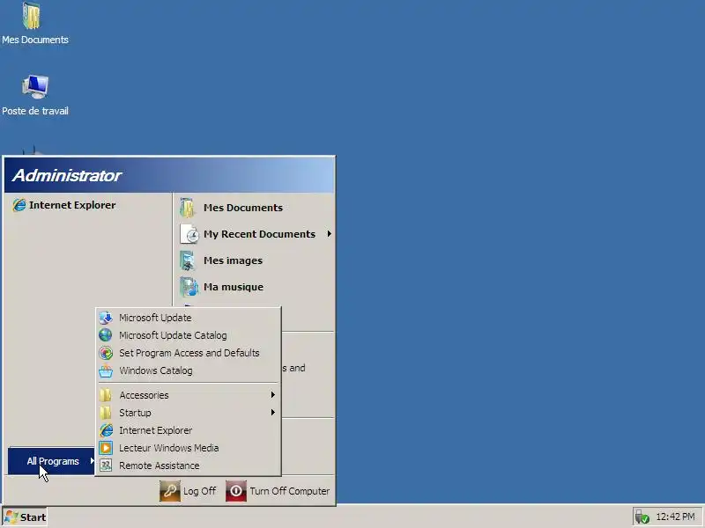This screenshot has width=705, height=528.
Task: Click Set Program Access and Defaults icon
Action: click(x=106, y=353)
